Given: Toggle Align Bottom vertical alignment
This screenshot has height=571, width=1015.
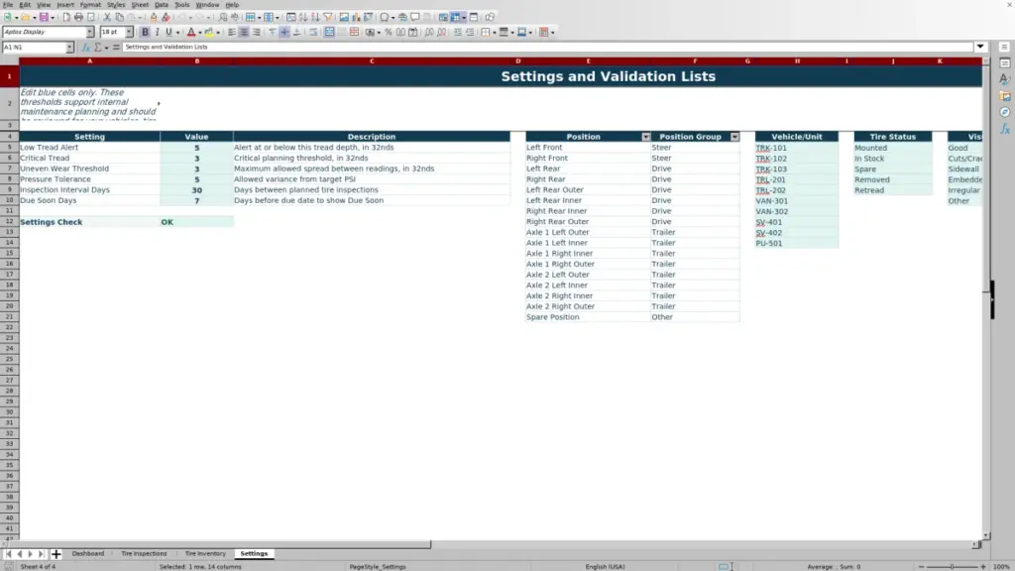Looking at the screenshot, I should point(297,32).
